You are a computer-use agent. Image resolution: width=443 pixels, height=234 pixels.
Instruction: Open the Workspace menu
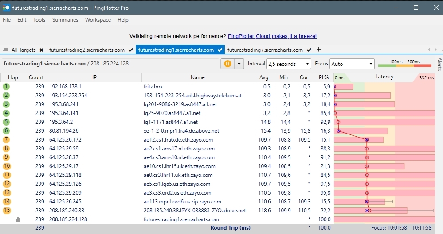pos(98,20)
